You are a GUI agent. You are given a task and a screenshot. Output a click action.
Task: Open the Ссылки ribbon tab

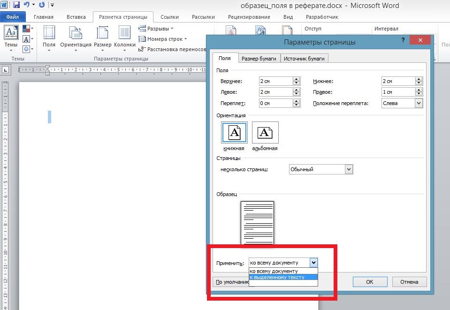(169, 17)
